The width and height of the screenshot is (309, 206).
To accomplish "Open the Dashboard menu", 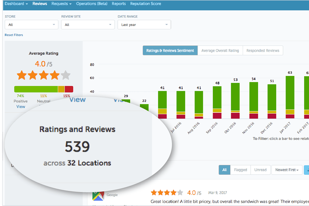I will 16,4.
